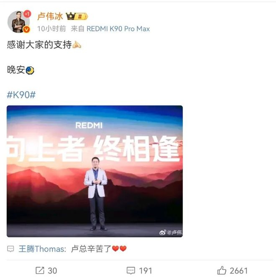The height and width of the screenshot is (279, 276).
Task: Open 卢伟冰's profile avatar
Action: 18,22
